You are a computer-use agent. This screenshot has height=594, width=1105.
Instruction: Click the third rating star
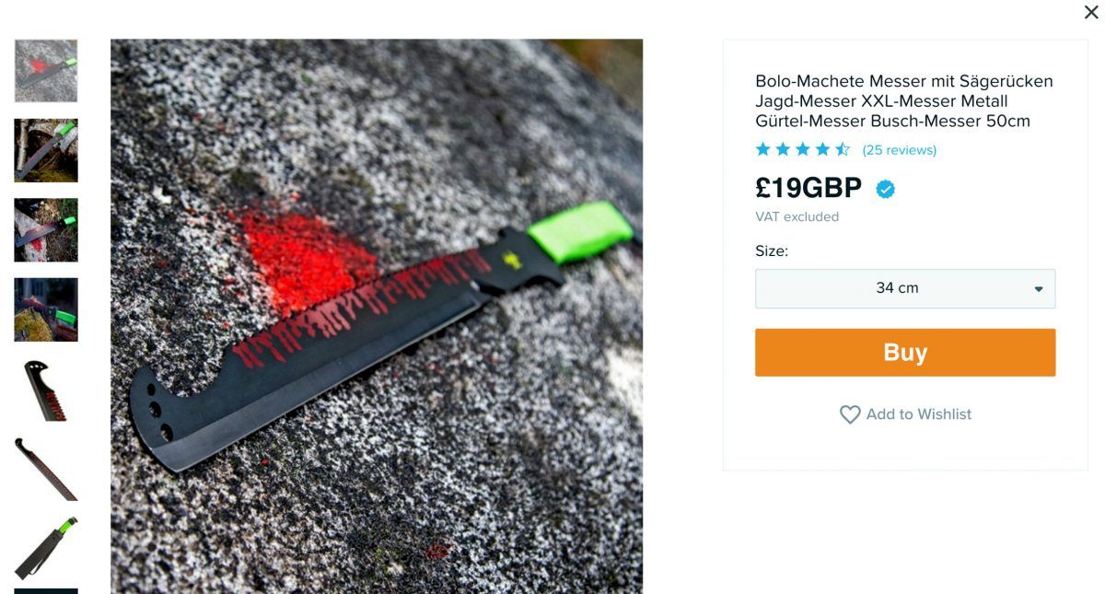tap(803, 149)
